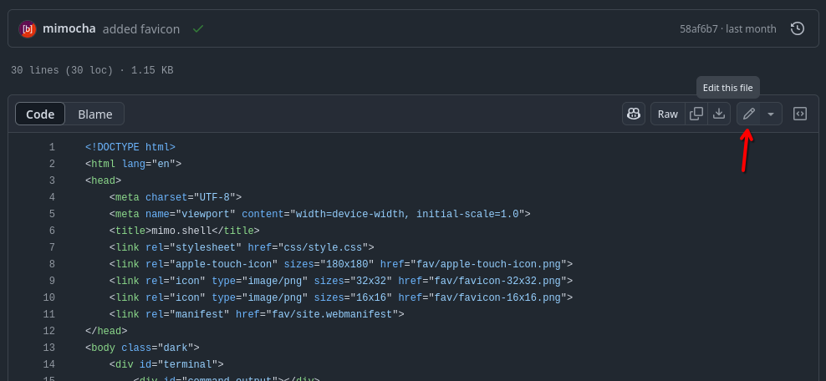Select line number 1
Screen dimensions: 826x381
point(52,147)
